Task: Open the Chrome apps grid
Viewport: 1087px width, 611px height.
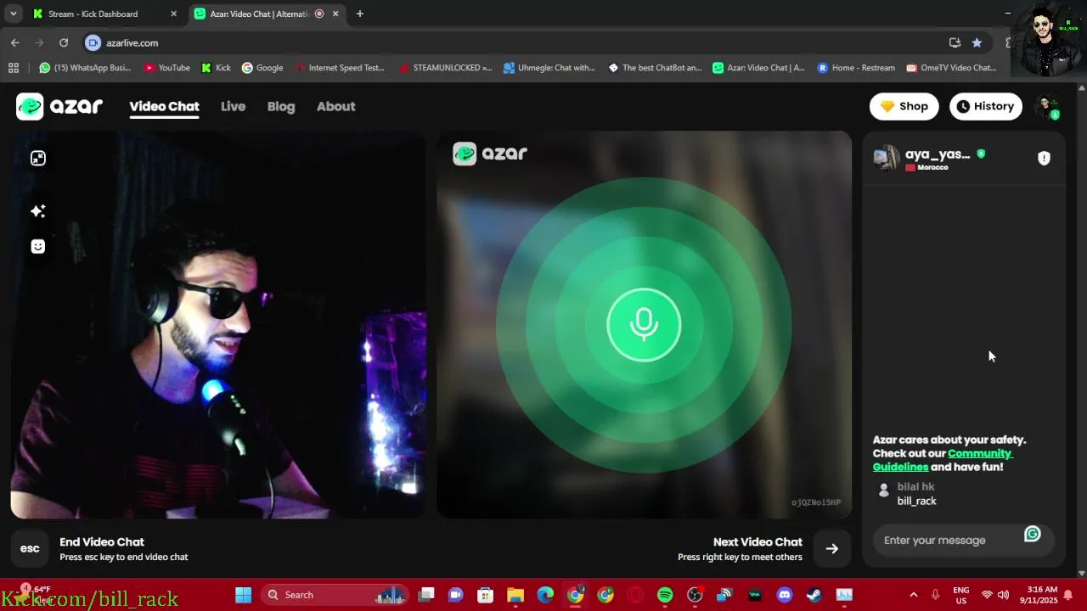Action: click(x=13, y=68)
